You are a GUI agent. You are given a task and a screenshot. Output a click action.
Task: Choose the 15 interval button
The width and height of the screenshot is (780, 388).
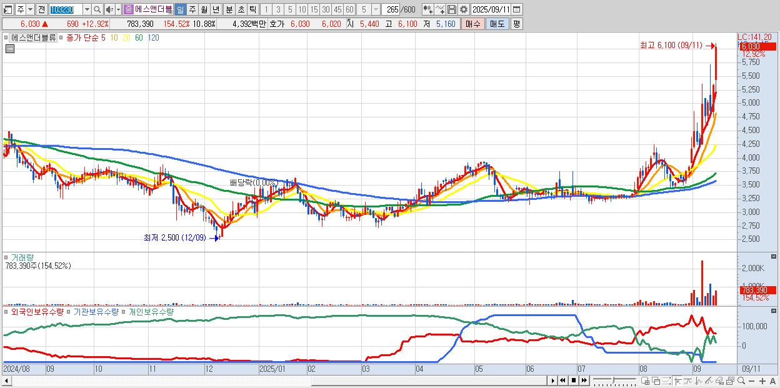coord(314,9)
